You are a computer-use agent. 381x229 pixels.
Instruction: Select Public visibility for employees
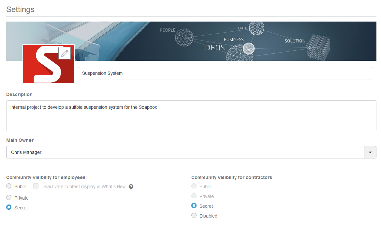tap(9, 186)
